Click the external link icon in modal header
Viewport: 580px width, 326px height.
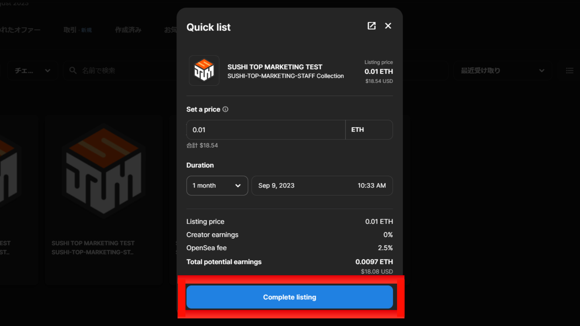(372, 25)
